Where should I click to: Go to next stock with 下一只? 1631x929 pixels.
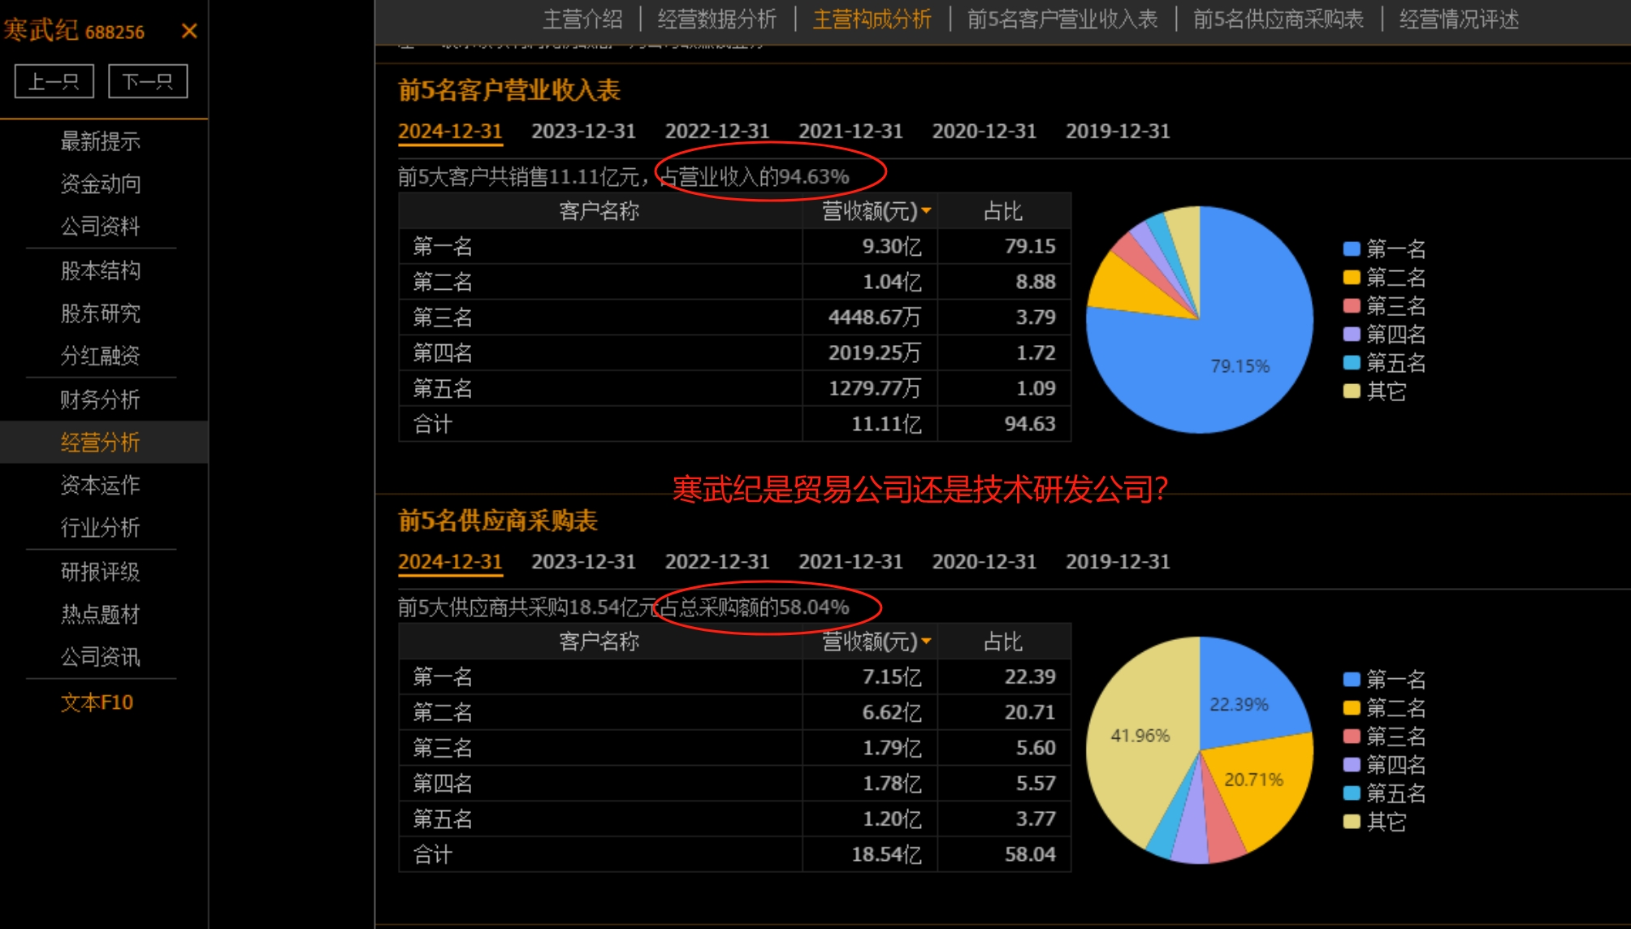[x=148, y=81]
